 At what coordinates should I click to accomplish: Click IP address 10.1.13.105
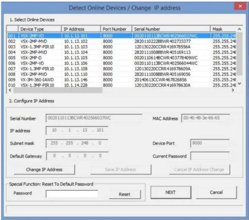(76, 58)
